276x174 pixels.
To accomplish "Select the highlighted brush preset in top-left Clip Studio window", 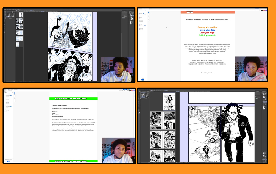I will (x=9, y=17).
